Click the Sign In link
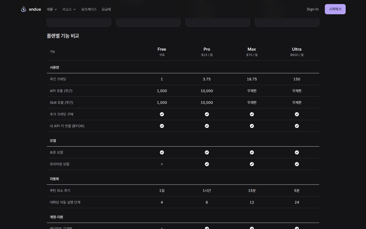The height and width of the screenshot is (229, 366). [x=313, y=9]
